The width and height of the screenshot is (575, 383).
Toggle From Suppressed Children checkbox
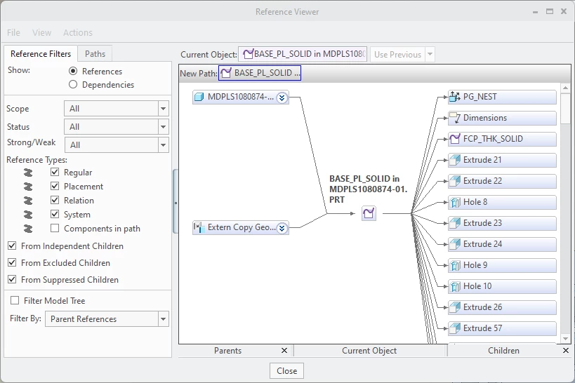coord(12,279)
